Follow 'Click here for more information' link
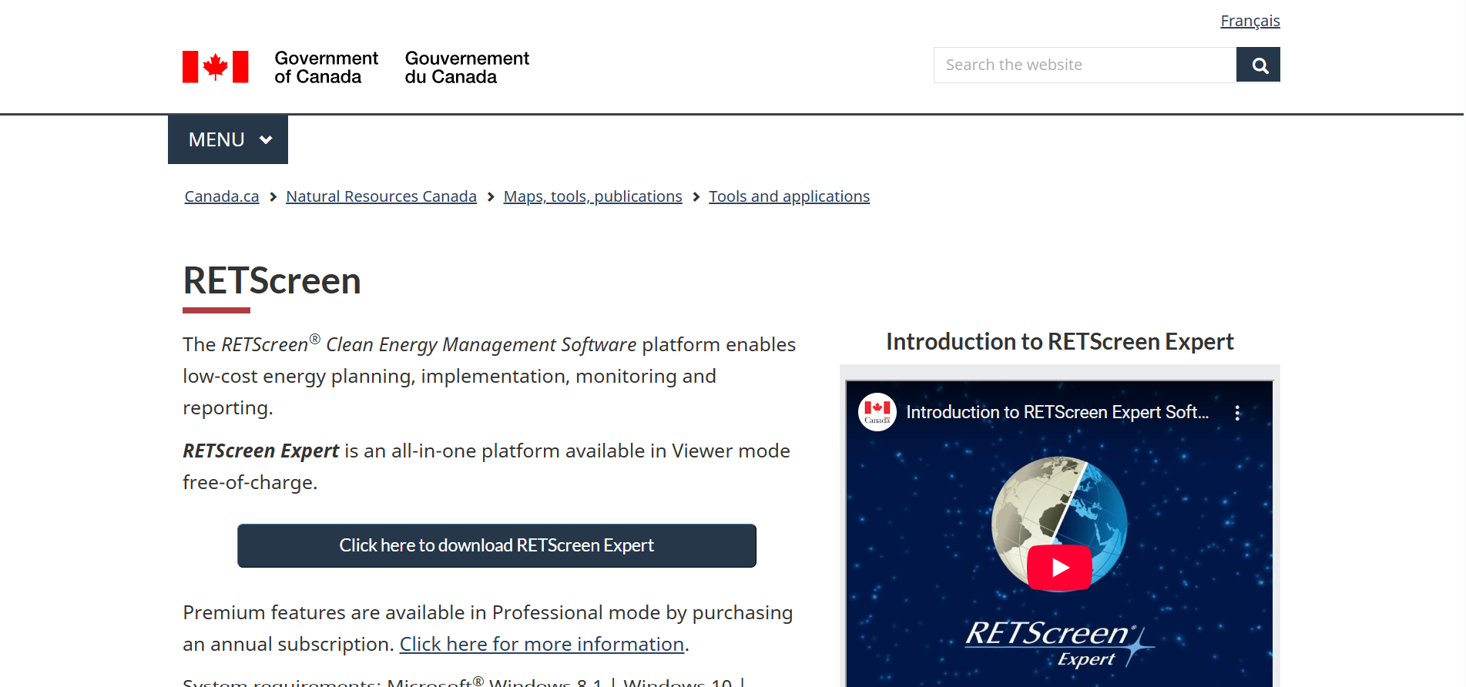 point(542,644)
